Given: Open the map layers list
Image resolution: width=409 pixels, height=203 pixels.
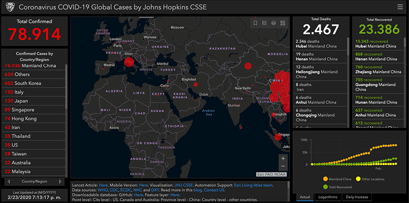Looking at the screenshot, I should point(274,23).
